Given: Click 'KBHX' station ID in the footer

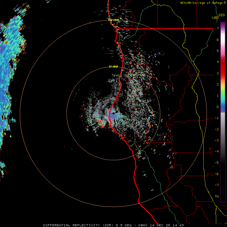Looking at the screenshot, I should [143, 225].
